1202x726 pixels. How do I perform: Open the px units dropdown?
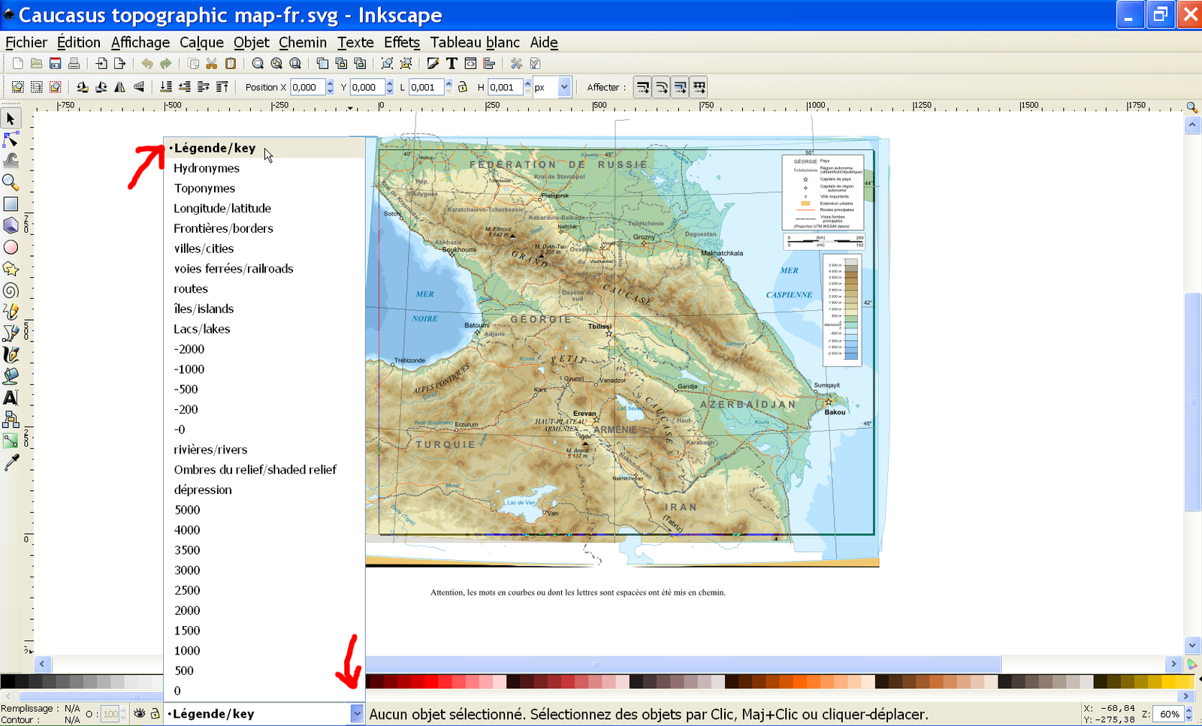(x=563, y=87)
